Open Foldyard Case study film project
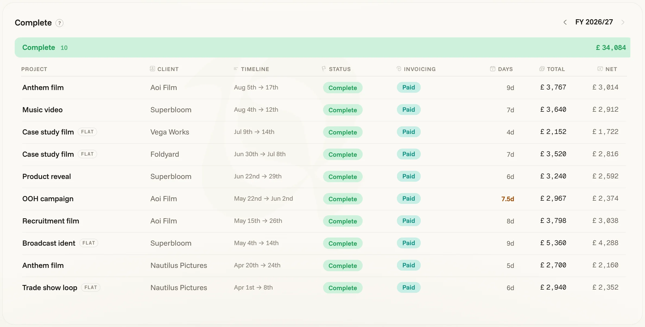This screenshot has width=645, height=327. tap(48, 154)
